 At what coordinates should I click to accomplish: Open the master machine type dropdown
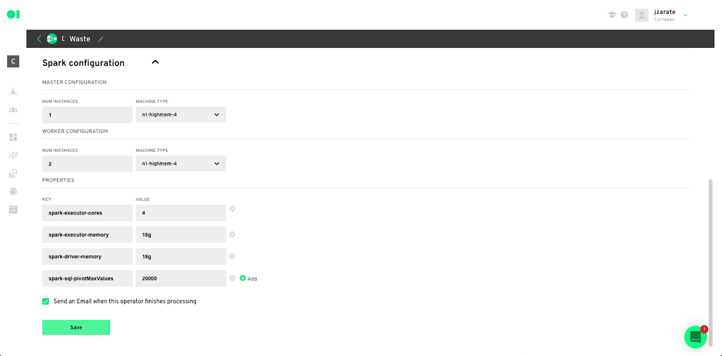[181, 114]
